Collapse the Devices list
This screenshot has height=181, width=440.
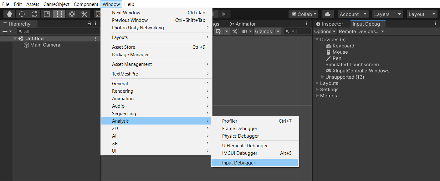pyautogui.click(x=317, y=40)
